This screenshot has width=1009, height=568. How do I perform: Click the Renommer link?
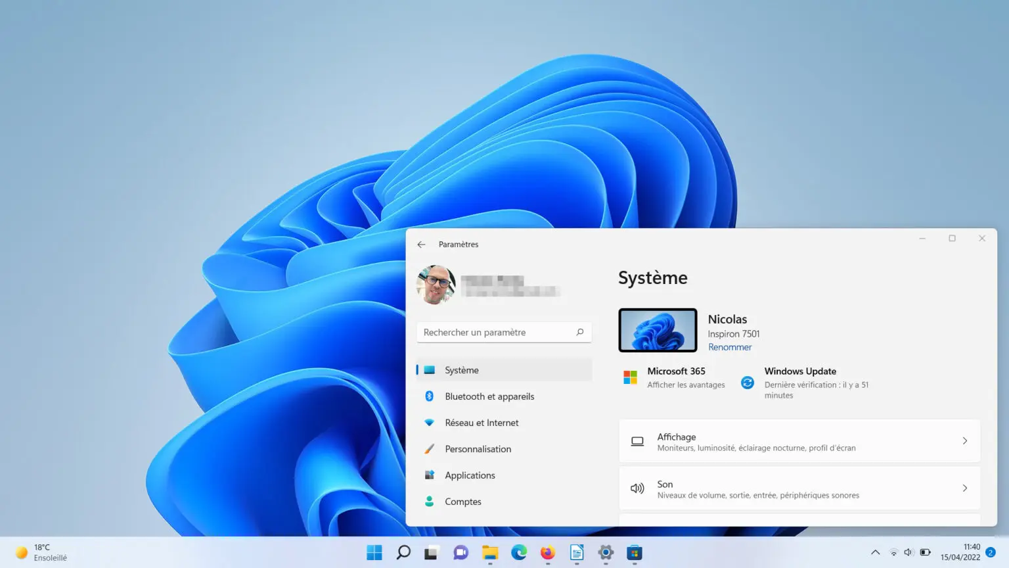(730, 347)
